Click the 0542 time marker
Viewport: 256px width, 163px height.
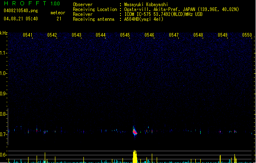coord(52,35)
